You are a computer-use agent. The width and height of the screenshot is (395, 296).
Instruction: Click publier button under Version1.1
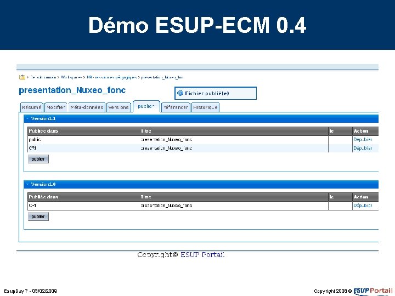38,159
